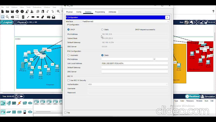The height and width of the screenshot is (122, 216).
Task: Toggle the Top checkbox at dialog bottom
Action: tap(65, 113)
